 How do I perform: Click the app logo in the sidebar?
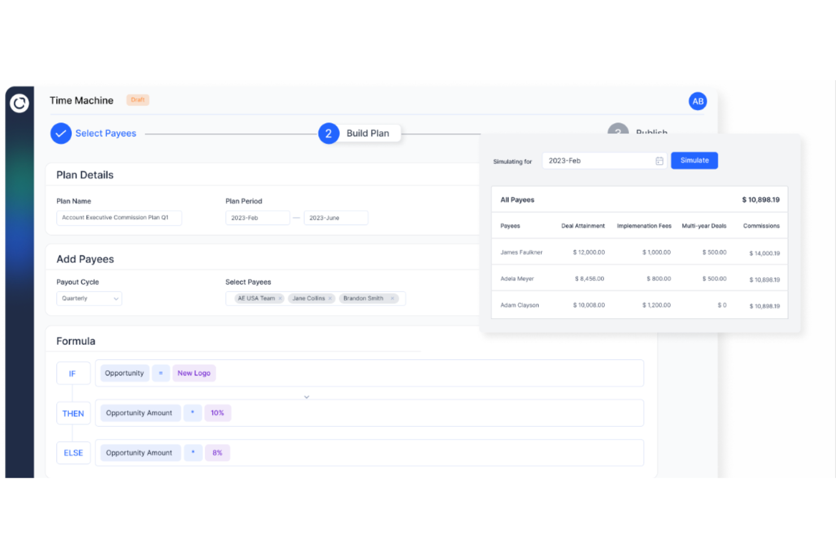coord(19,103)
